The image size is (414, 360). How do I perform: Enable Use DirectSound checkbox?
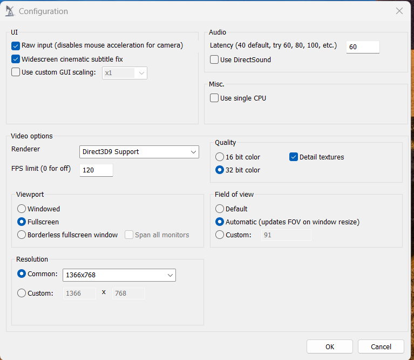[214, 59]
